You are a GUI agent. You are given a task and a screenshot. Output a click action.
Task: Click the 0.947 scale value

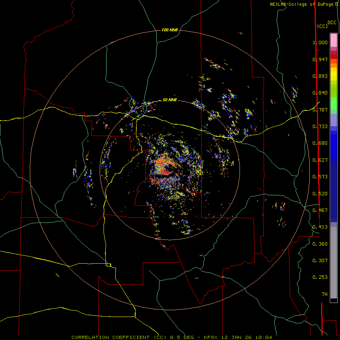pyautogui.click(x=320, y=59)
